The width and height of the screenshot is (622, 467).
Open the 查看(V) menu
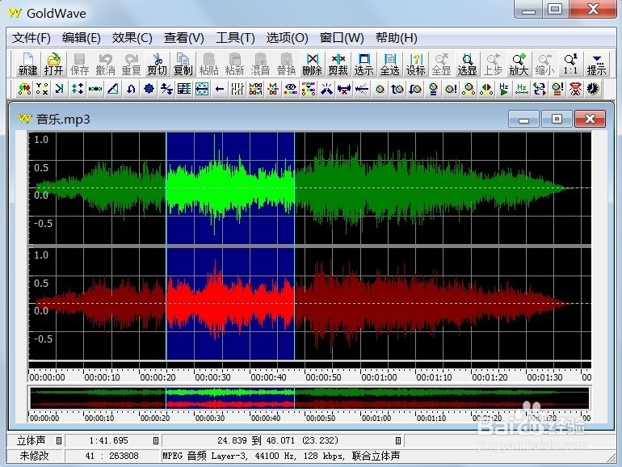(184, 38)
